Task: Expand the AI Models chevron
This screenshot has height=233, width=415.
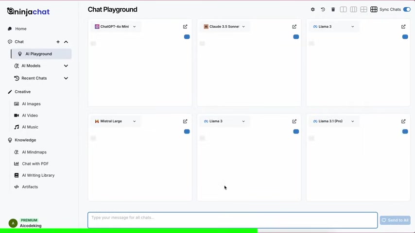Action: click(66, 66)
